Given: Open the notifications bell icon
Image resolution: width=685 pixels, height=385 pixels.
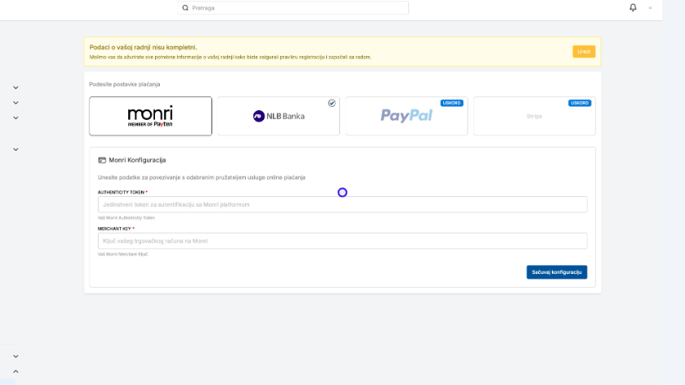Looking at the screenshot, I should point(632,7).
